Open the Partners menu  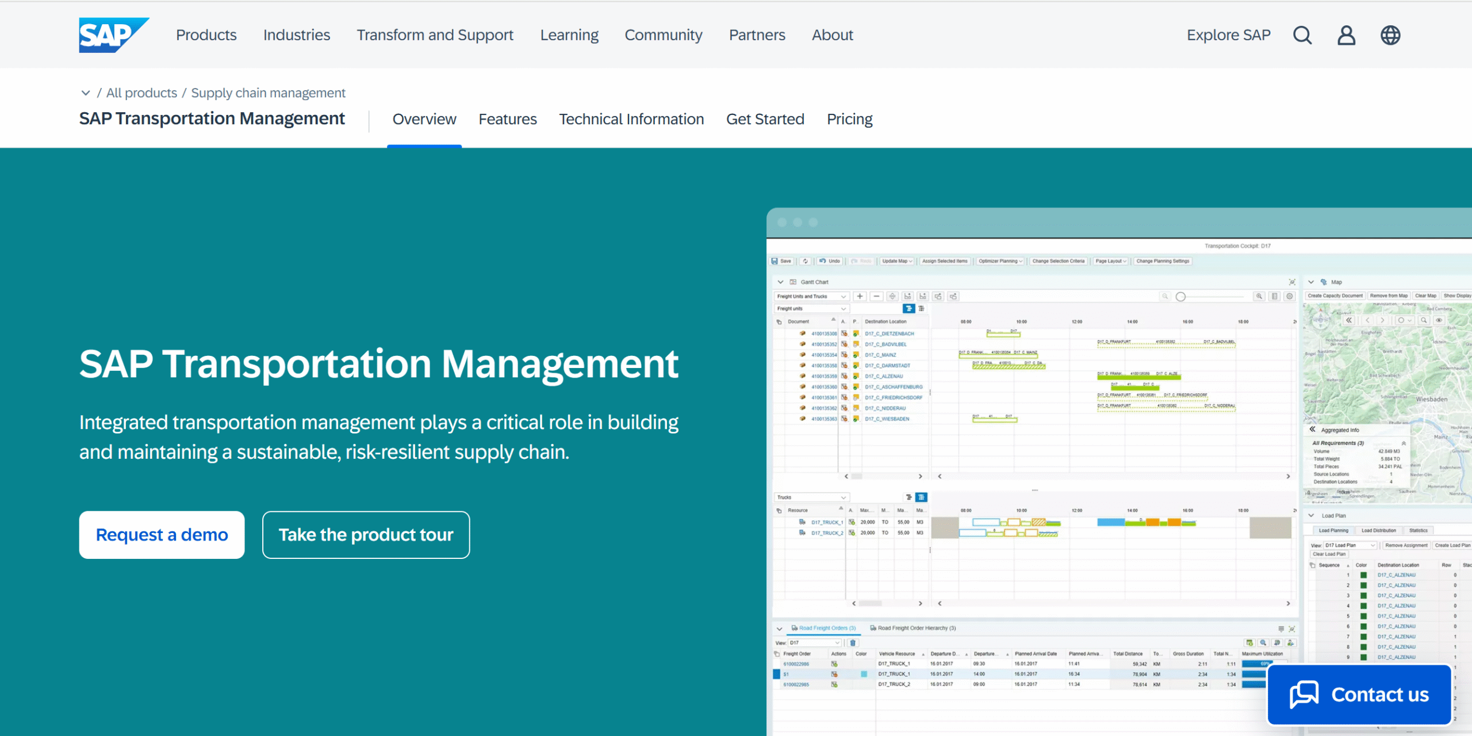click(757, 35)
